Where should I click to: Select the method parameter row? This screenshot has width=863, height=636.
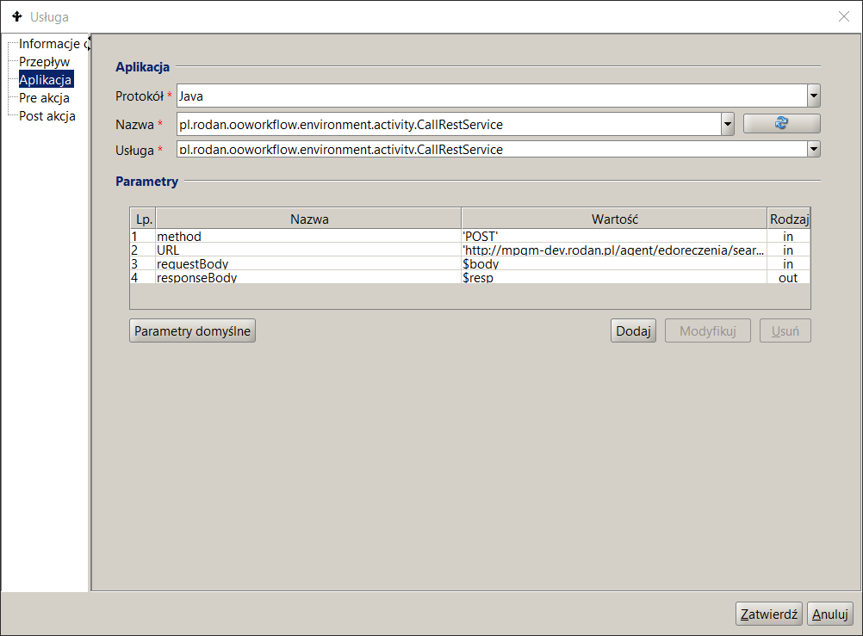point(307,236)
